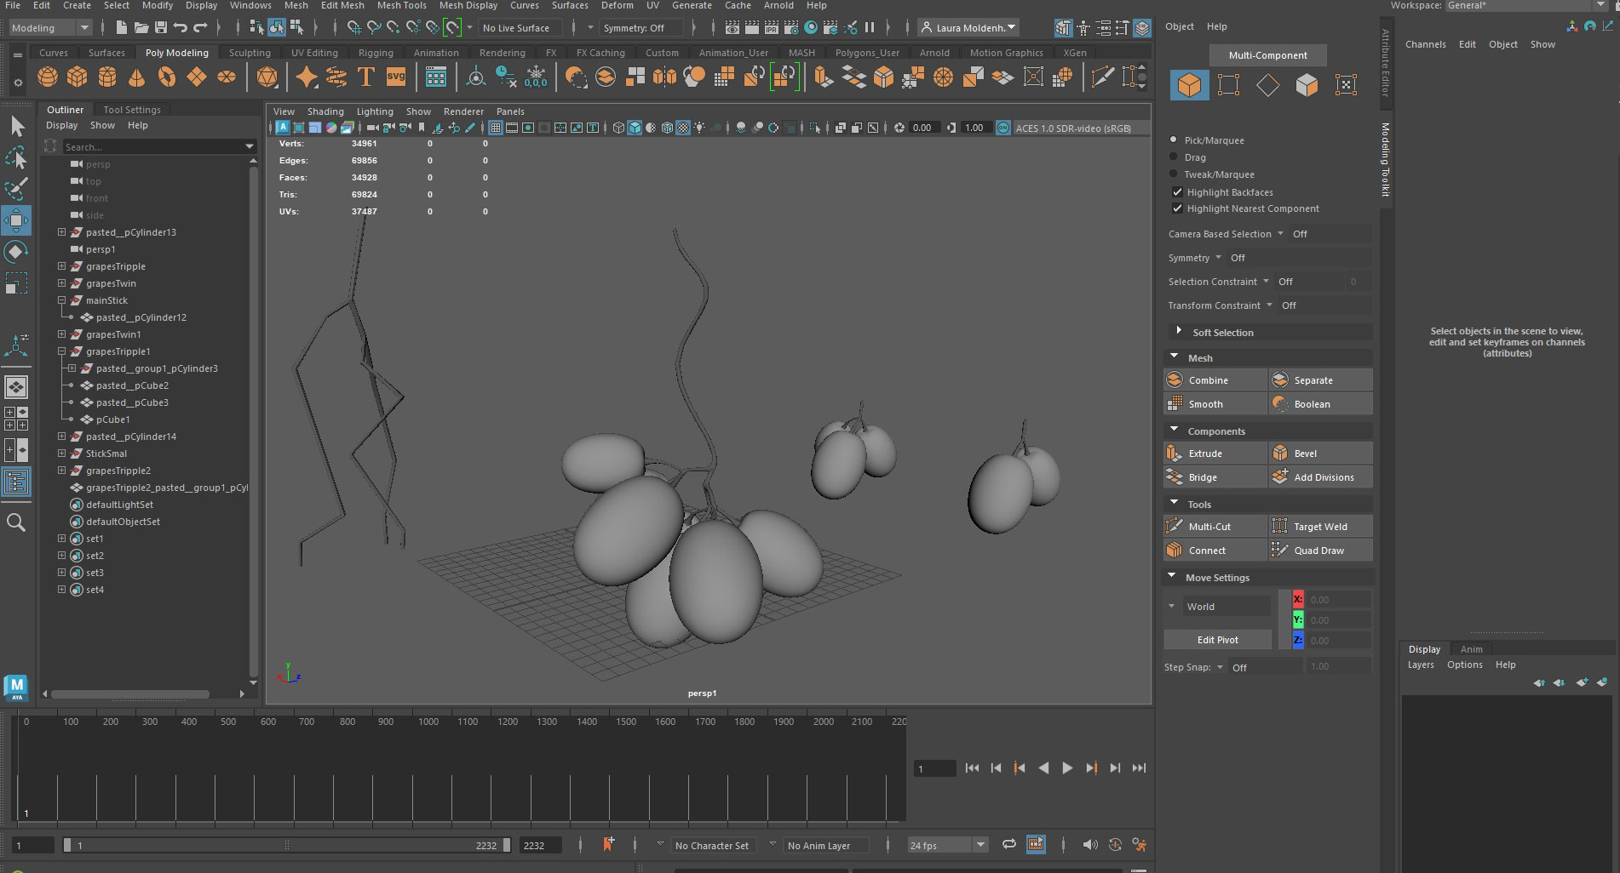Click the Edit Pivot button

[x=1217, y=640]
